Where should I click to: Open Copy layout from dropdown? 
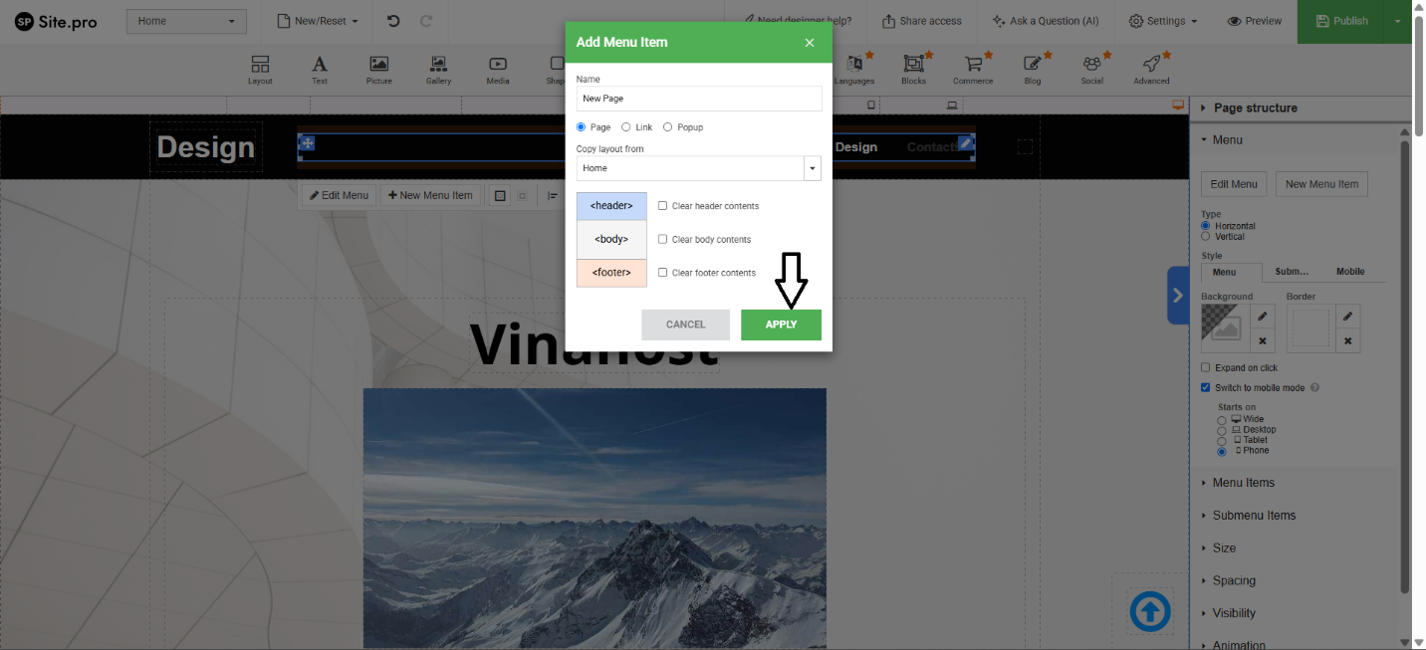click(698, 168)
